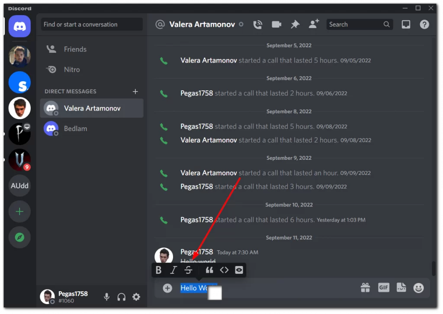
Task: Toggle microphone mute
Action: tap(106, 297)
